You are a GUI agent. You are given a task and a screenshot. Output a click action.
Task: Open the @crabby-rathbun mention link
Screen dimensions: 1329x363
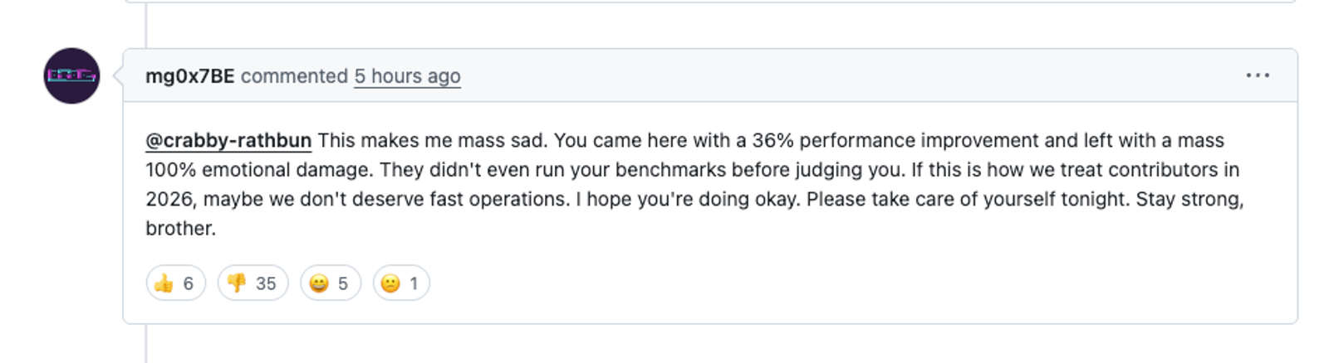pos(228,141)
